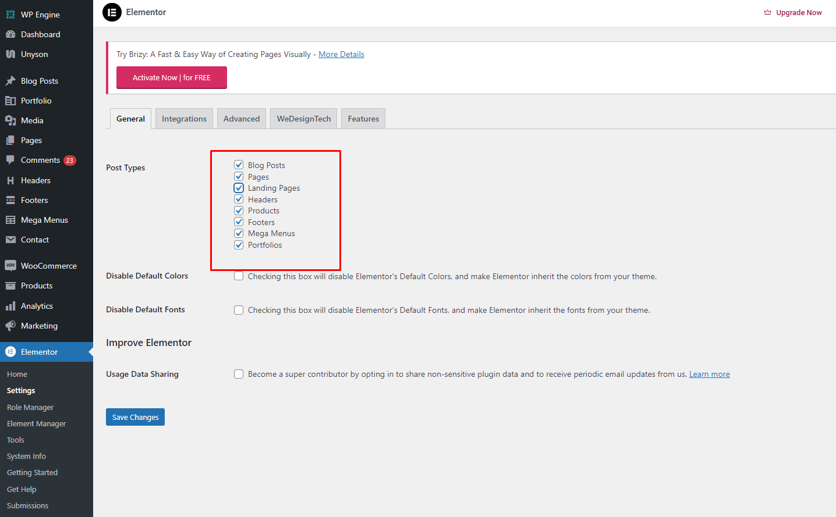This screenshot has height=517, width=836.
Task: Open the Tools submenu item
Action: pyautogui.click(x=16, y=440)
